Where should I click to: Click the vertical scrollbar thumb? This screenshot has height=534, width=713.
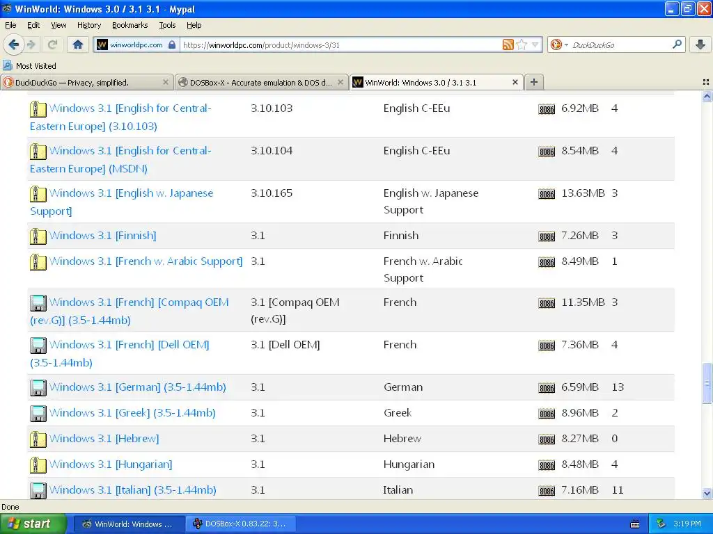(707, 383)
